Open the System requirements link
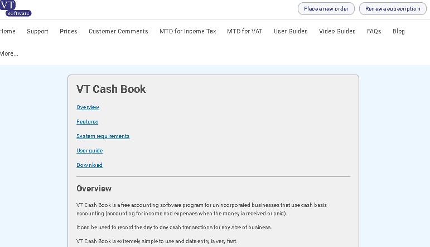The width and height of the screenshot is (430, 247). coord(103,136)
